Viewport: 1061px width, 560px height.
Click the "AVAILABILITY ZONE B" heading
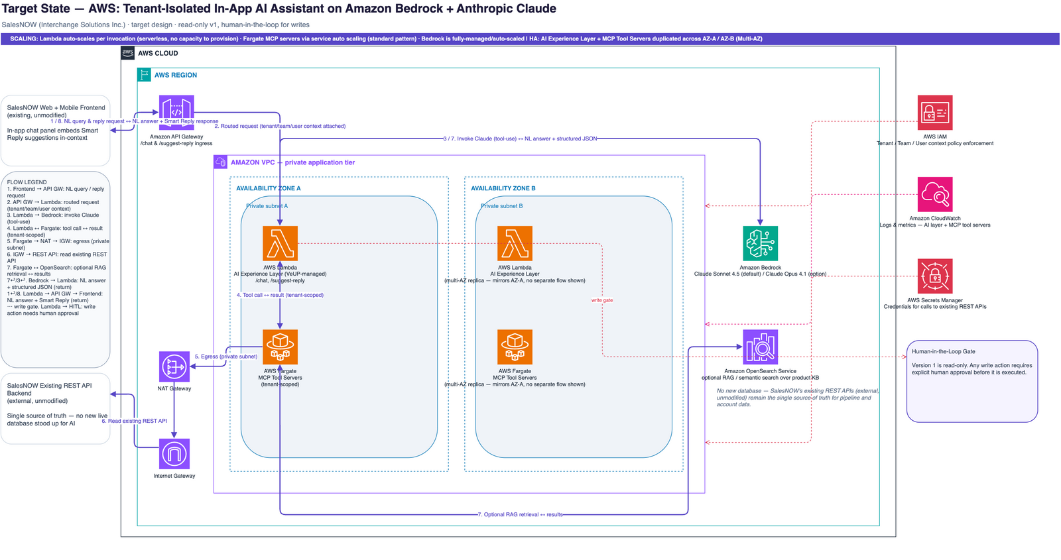tap(503, 188)
